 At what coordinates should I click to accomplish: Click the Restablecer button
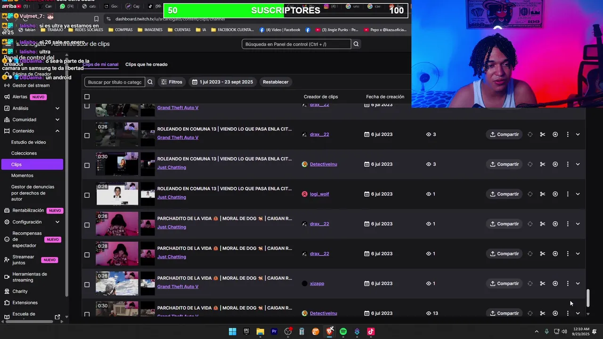click(x=276, y=82)
